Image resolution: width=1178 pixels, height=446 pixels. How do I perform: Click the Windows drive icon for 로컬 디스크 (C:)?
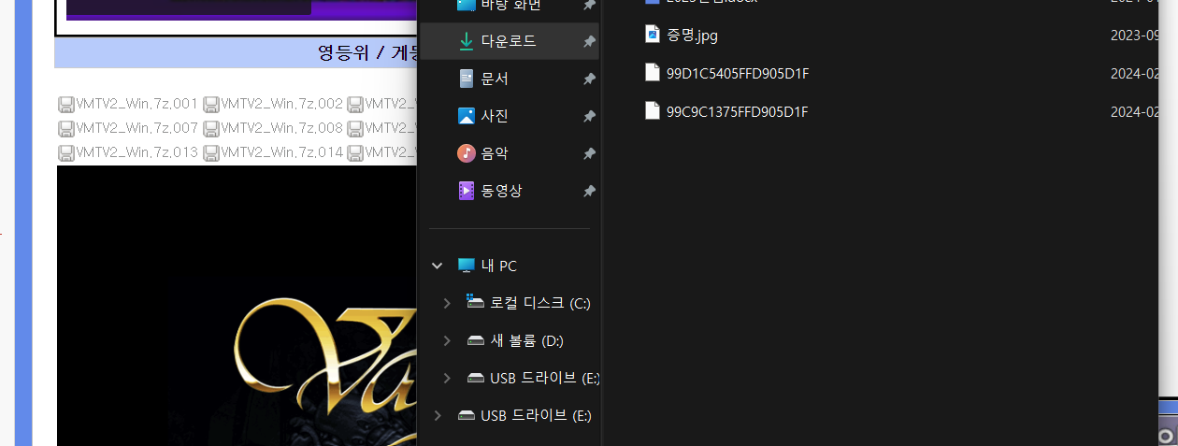[x=475, y=302]
